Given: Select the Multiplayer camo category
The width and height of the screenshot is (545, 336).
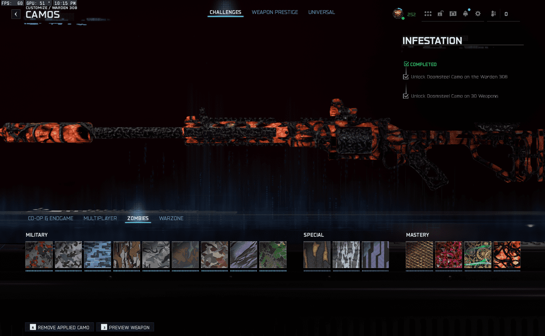Looking at the screenshot, I should 100,218.
